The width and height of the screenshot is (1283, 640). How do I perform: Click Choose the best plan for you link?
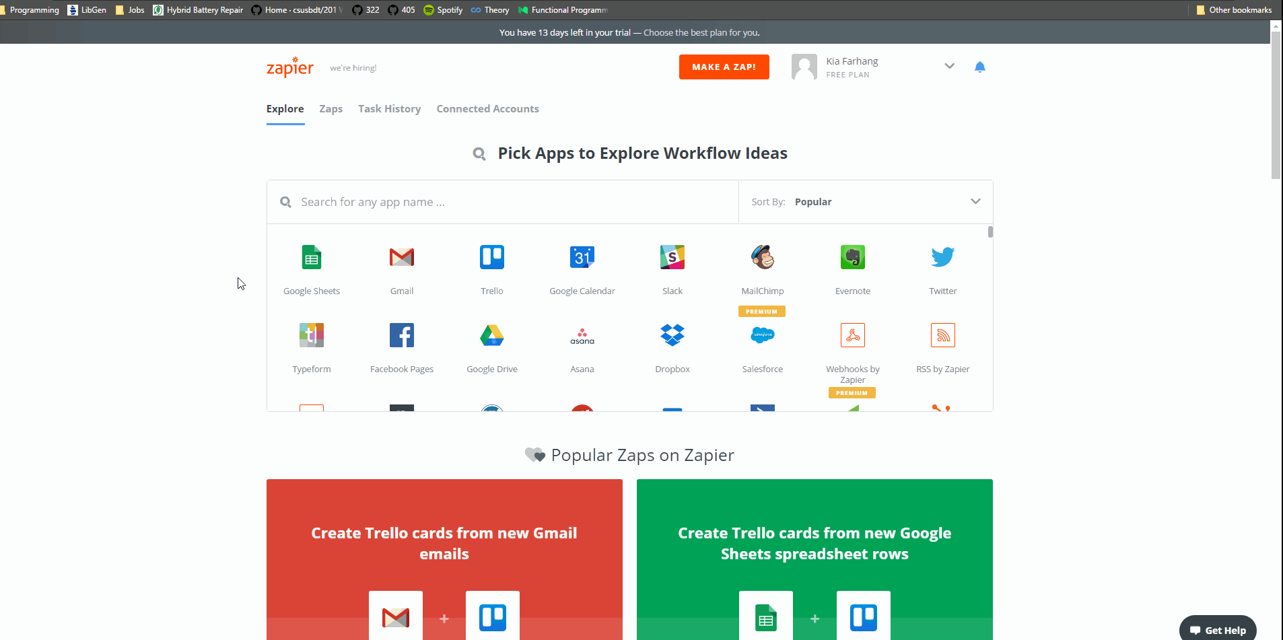pyautogui.click(x=701, y=32)
